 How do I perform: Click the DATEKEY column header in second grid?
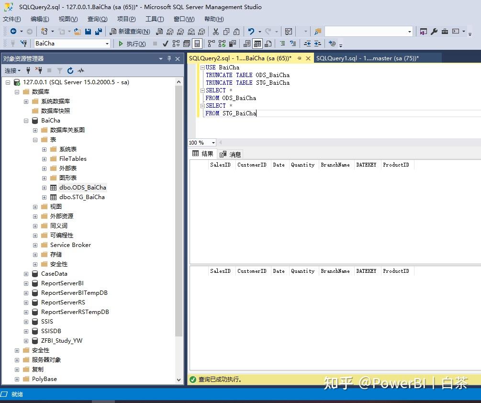(x=366, y=271)
